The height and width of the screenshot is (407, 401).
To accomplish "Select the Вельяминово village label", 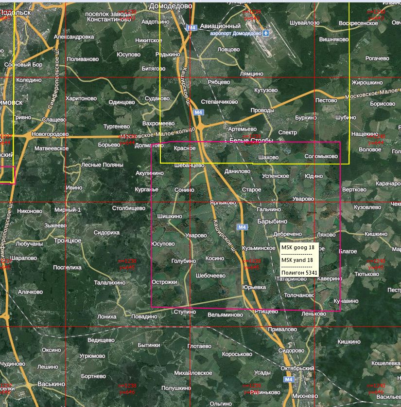I will point(225,315).
